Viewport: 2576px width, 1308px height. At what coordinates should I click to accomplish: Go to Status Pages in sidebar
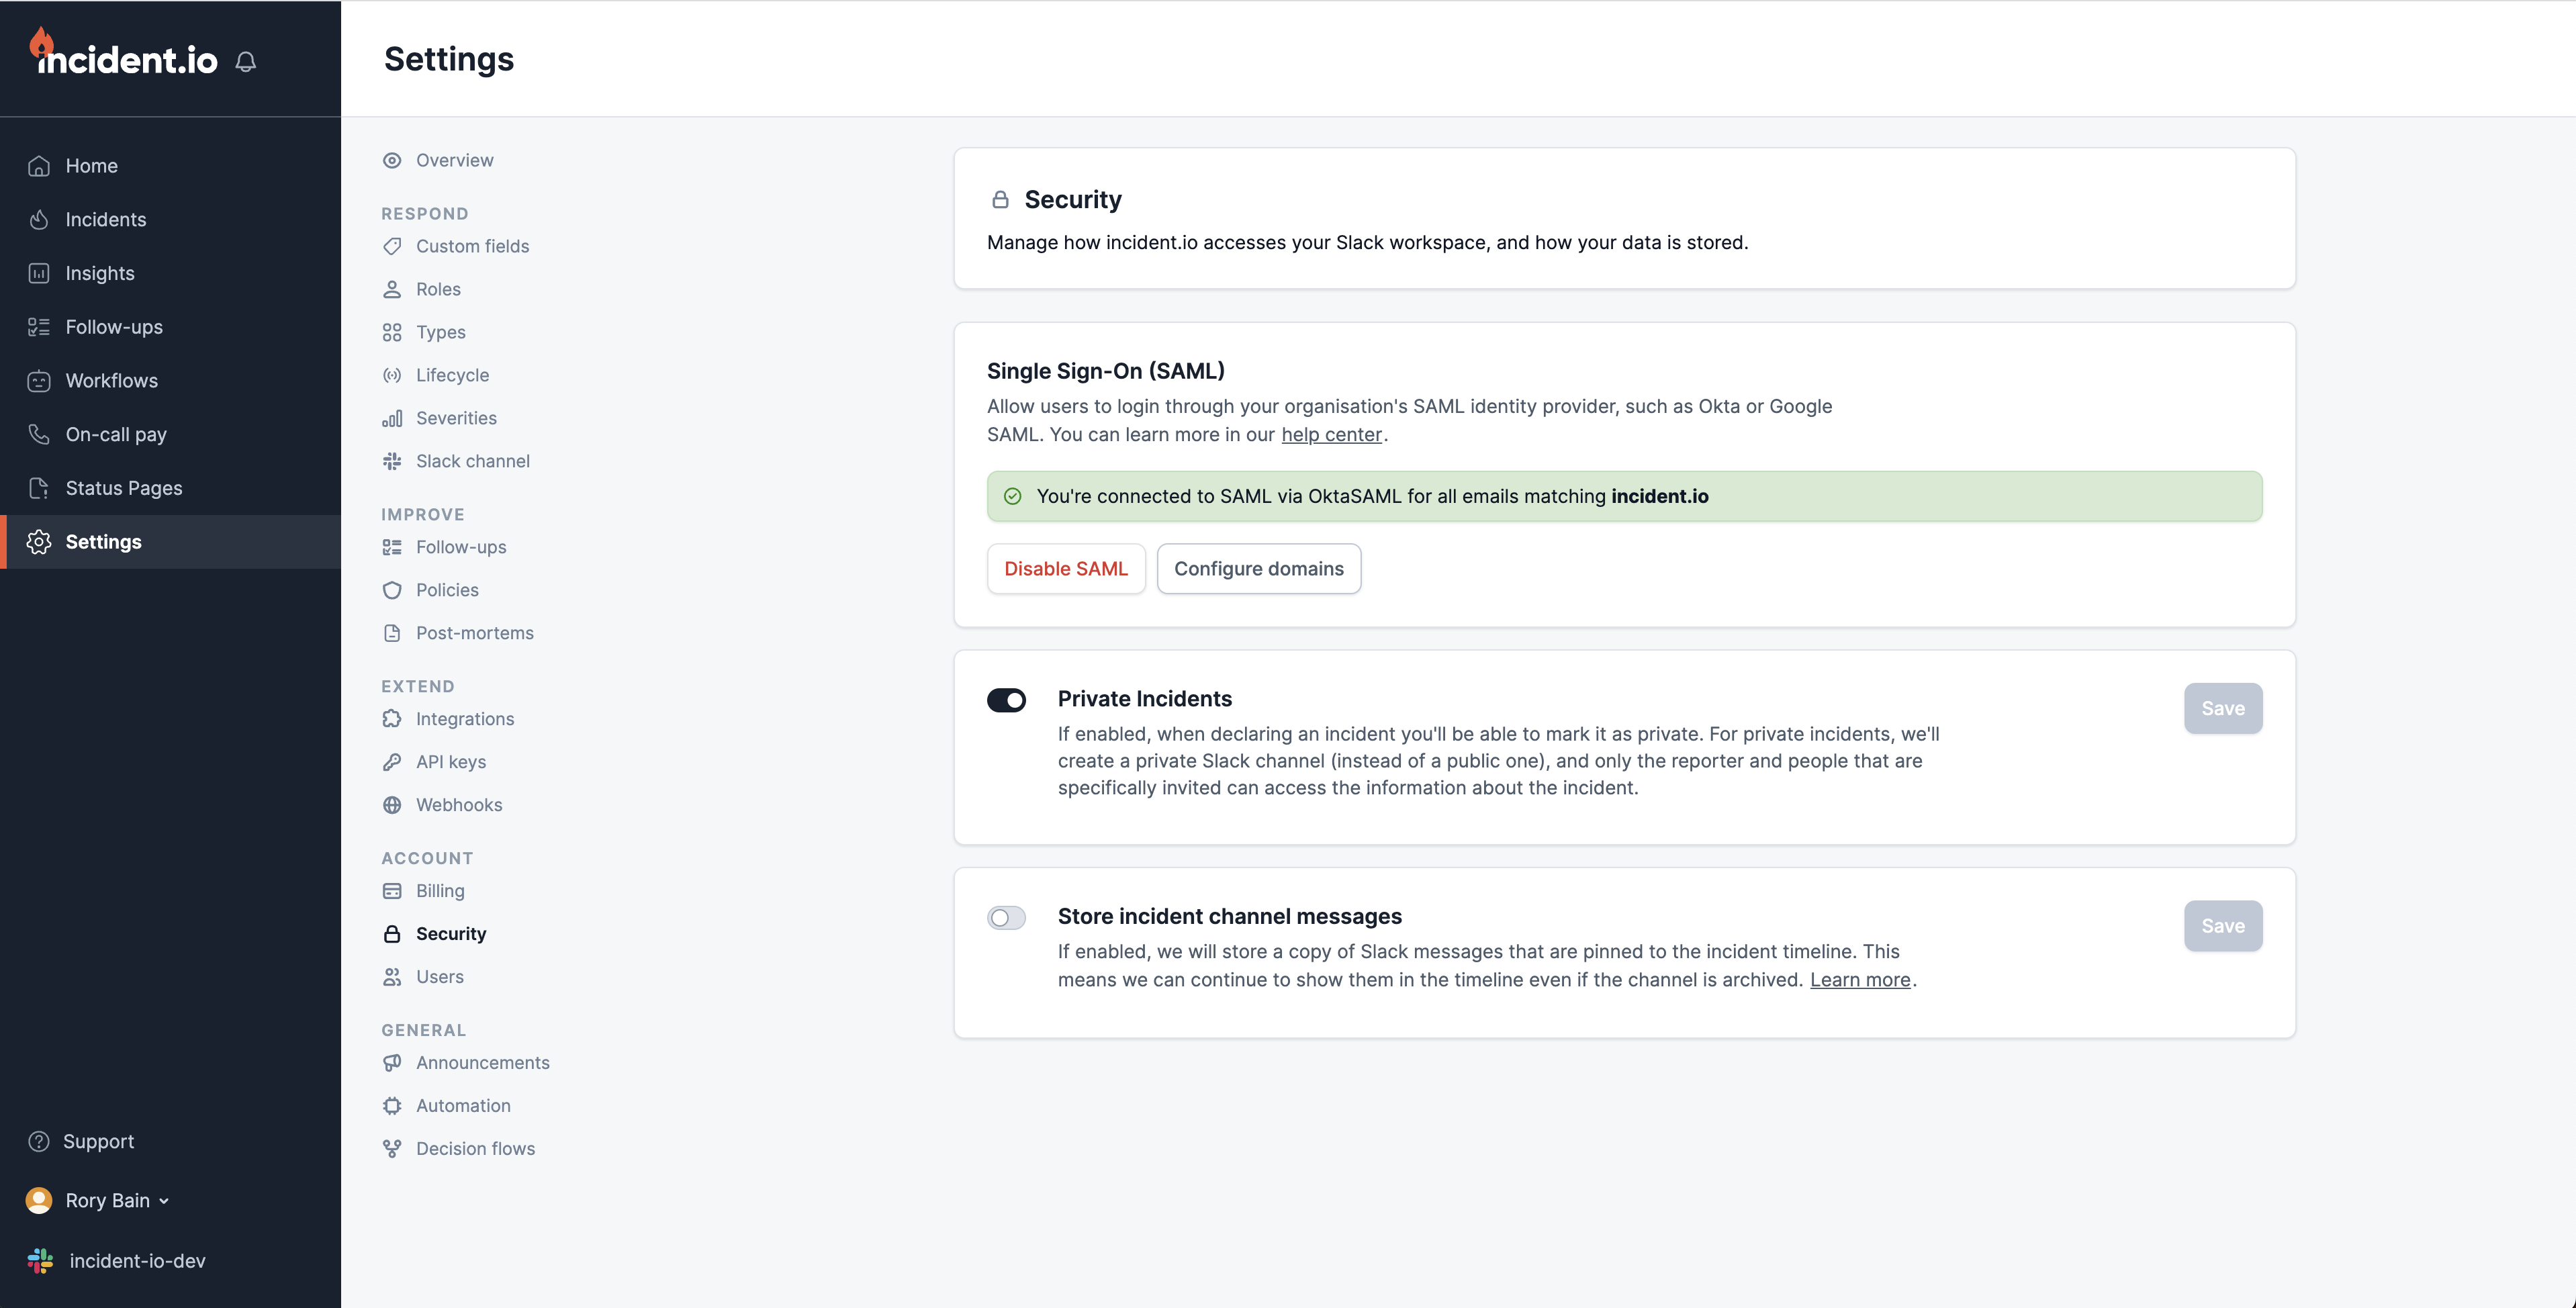[x=124, y=488]
